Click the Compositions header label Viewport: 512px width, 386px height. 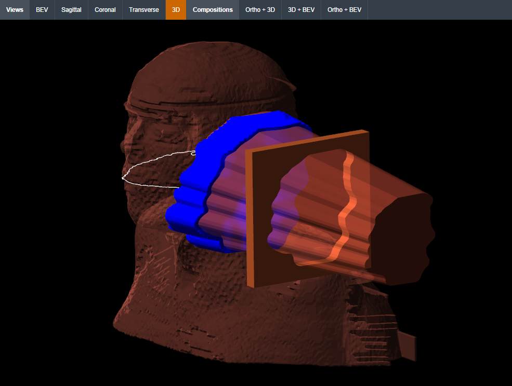coord(213,10)
